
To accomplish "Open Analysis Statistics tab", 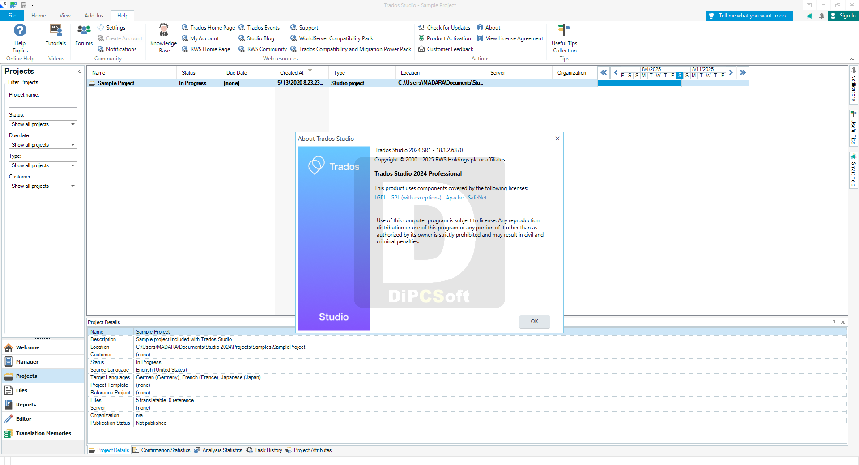I will click(218, 450).
